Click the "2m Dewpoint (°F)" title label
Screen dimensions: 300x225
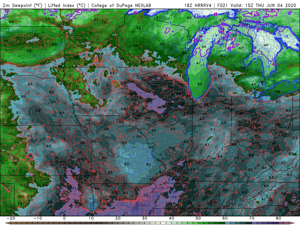(x=22, y=5)
